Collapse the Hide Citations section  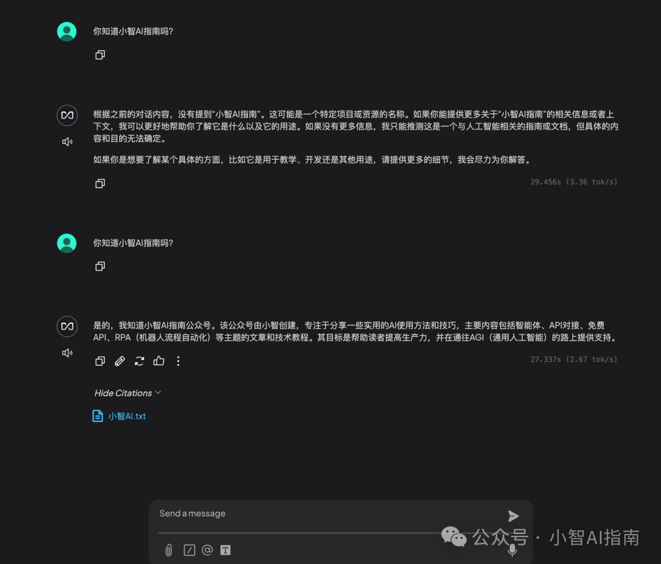(128, 393)
